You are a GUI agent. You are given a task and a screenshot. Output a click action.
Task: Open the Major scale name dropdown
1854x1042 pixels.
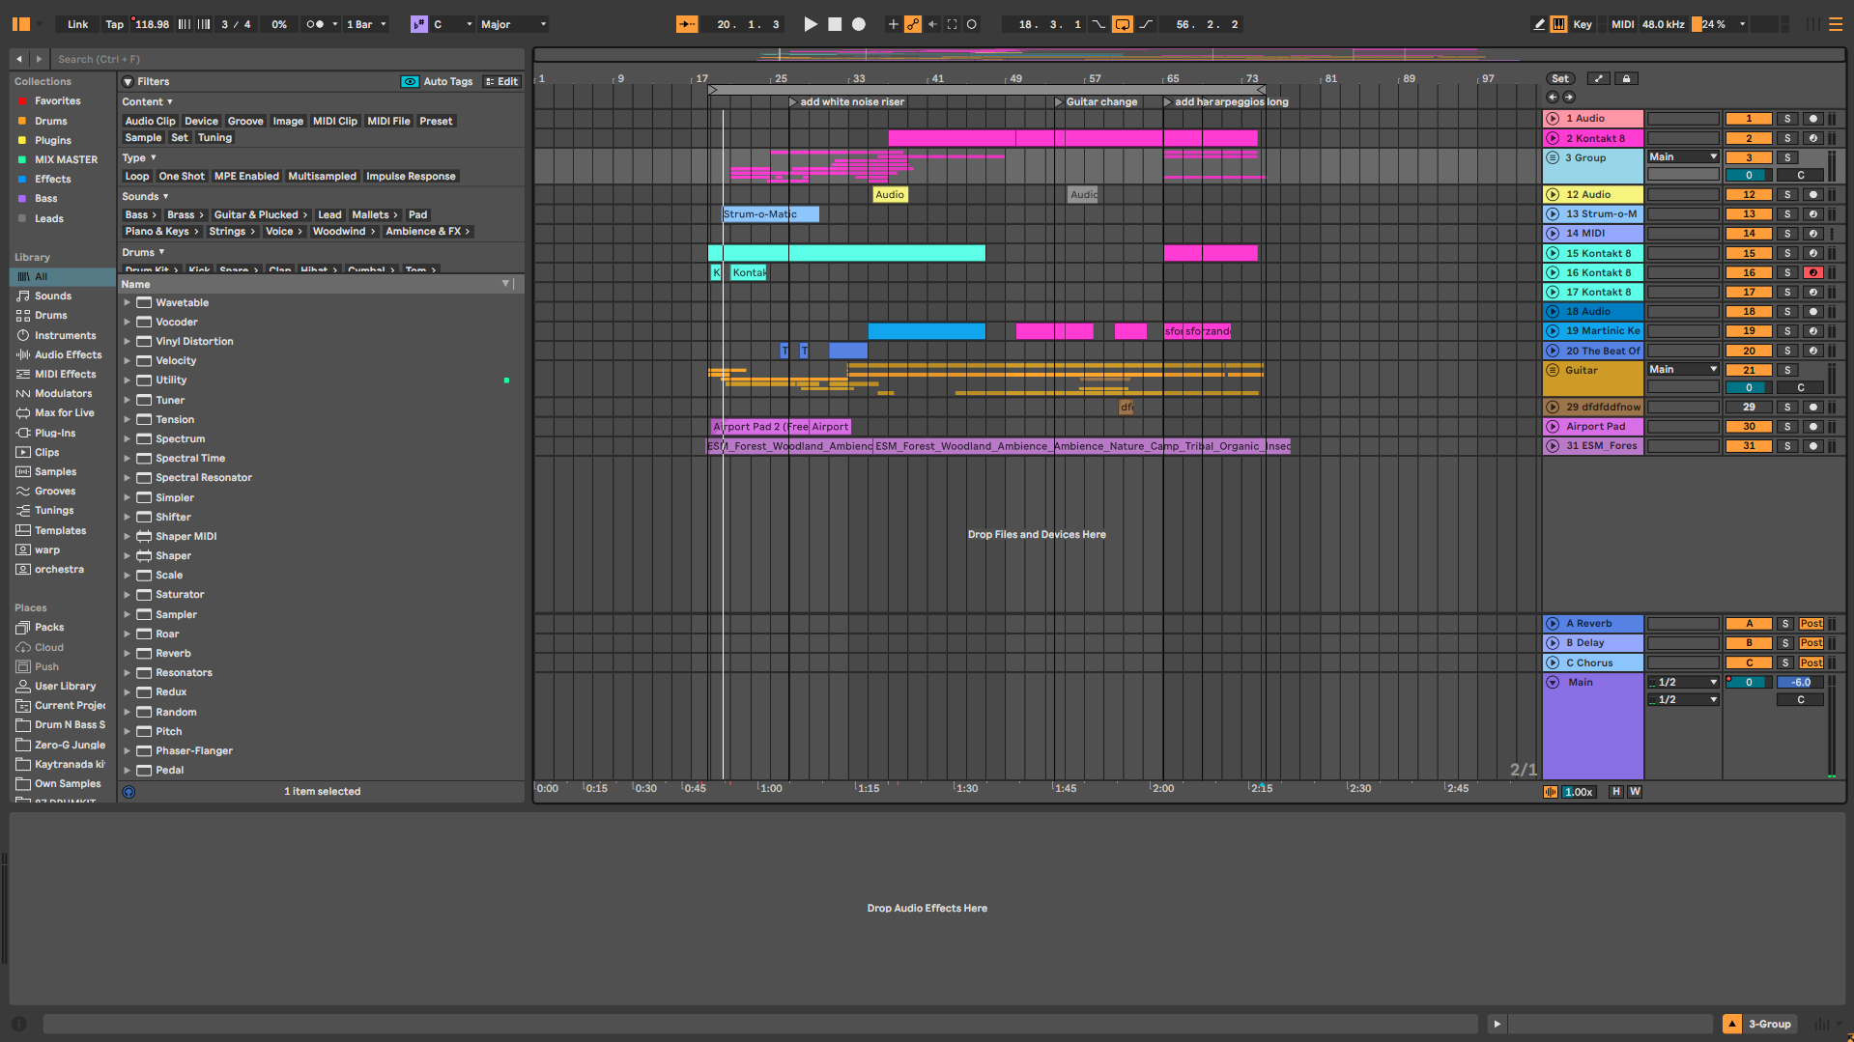point(513,24)
